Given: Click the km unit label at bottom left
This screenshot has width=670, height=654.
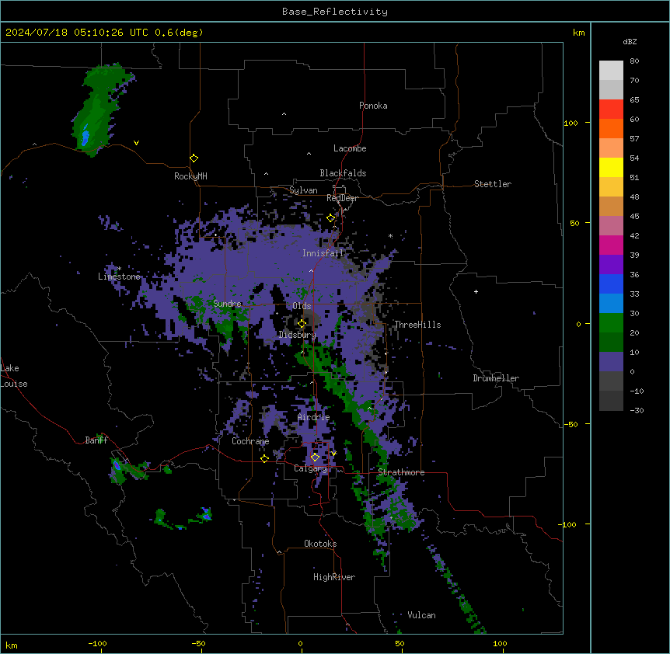Looking at the screenshot, I should pos(12,645).
